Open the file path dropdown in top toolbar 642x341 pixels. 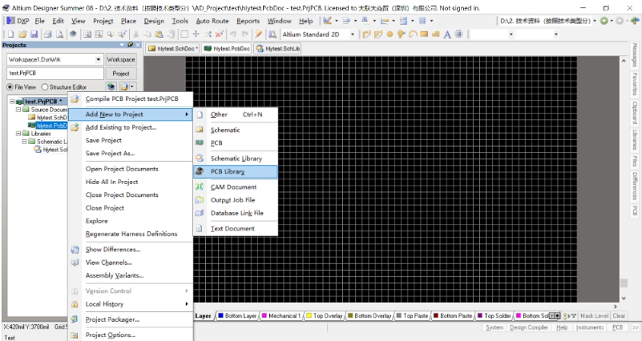tap(595, 21)
